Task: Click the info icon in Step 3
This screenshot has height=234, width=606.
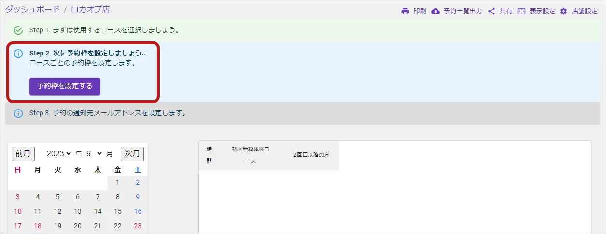Action: (x=18, y=113)
